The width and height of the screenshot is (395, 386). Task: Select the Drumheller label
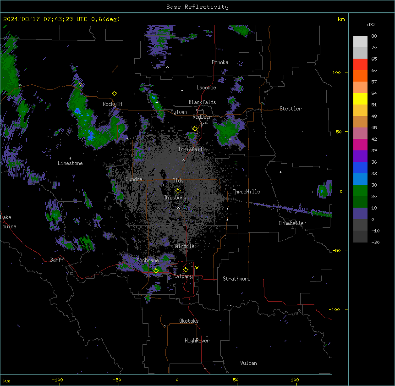[292, 223]
